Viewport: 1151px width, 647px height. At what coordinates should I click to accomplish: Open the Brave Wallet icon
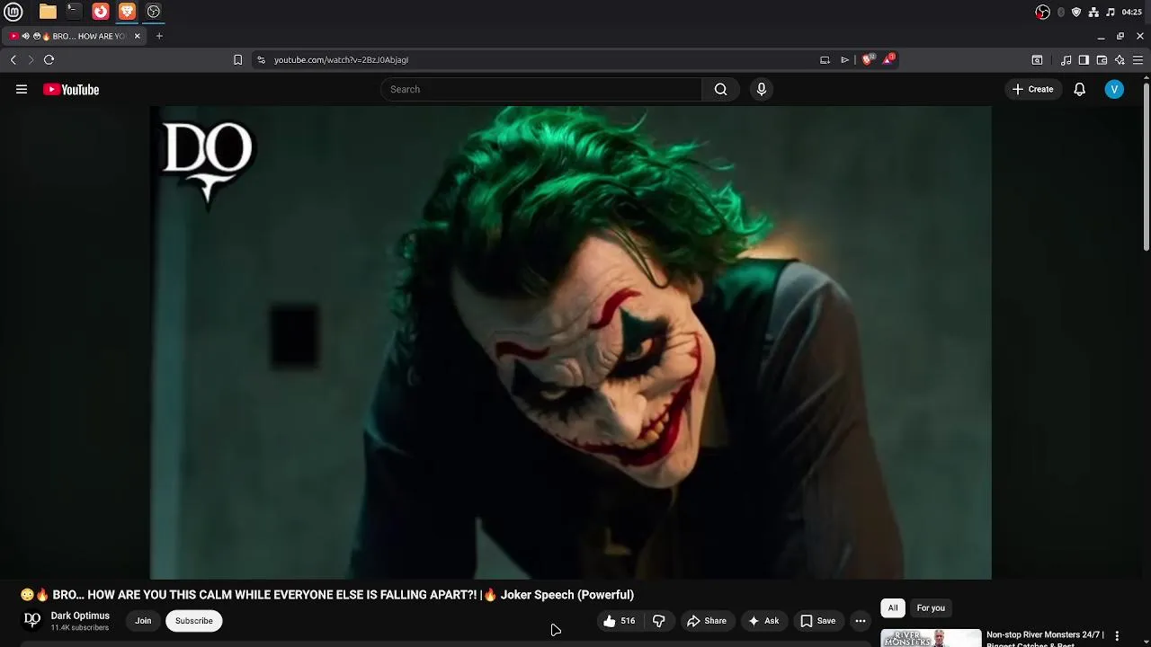pos(1102,60)
